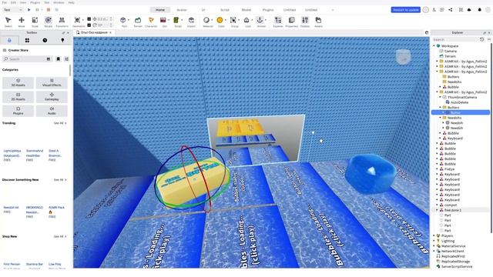The image size is (493, 277).
Task: Select AutoDelete in Explorer
Action: [x=459, y=102]
